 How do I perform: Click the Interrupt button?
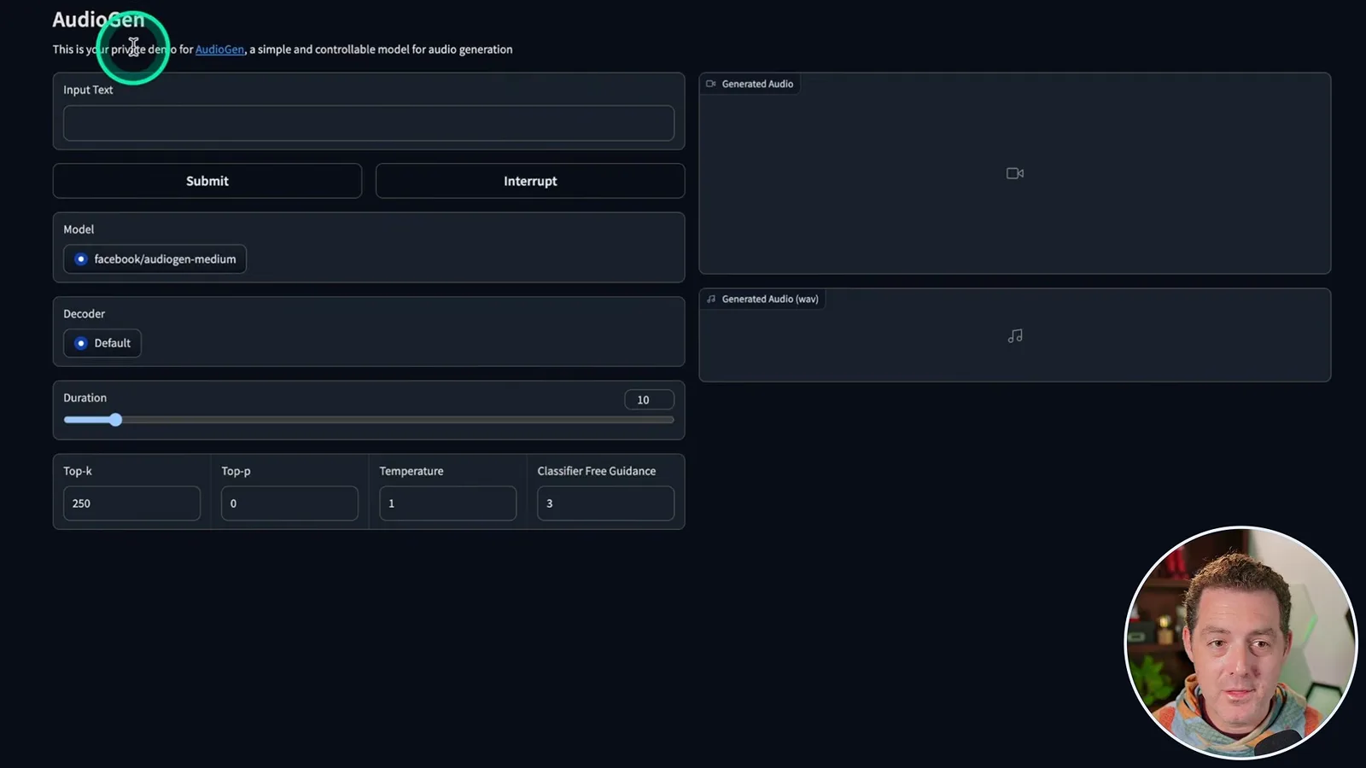click(x=530, y=181)
